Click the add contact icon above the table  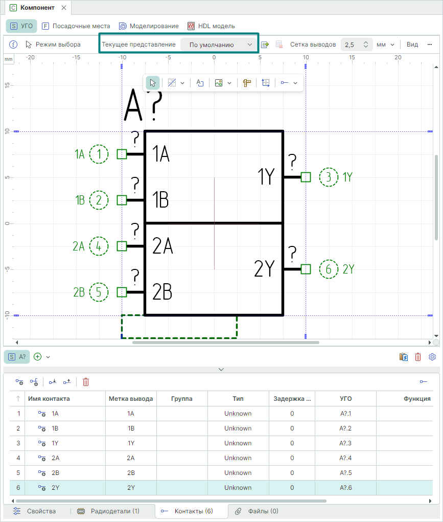click(x=19, y=381)
